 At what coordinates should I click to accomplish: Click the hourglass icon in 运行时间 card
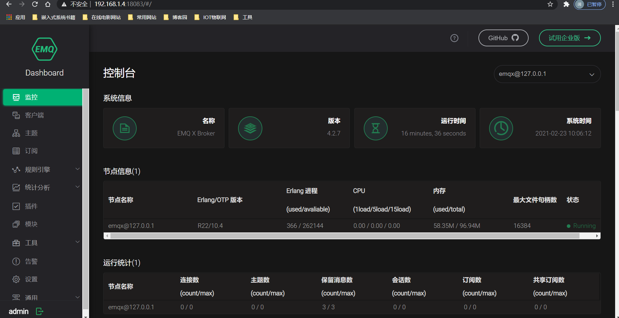point(376,128)
